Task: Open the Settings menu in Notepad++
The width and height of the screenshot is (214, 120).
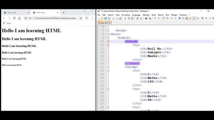Action: point(146,15)
